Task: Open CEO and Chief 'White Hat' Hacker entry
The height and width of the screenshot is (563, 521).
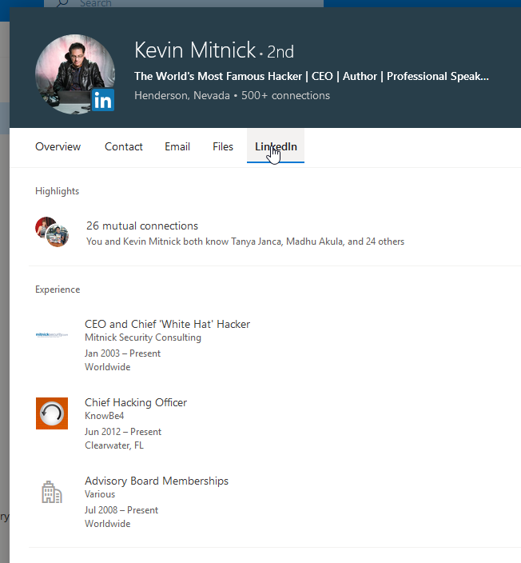Action: (167, 324)
